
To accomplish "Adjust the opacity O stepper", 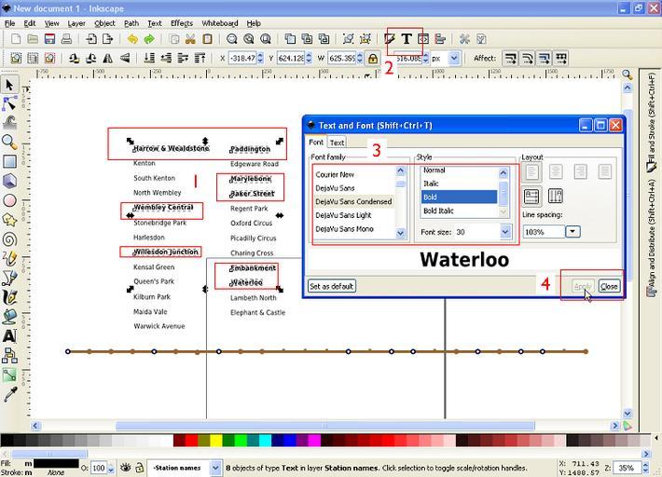I will click(111, 468).
